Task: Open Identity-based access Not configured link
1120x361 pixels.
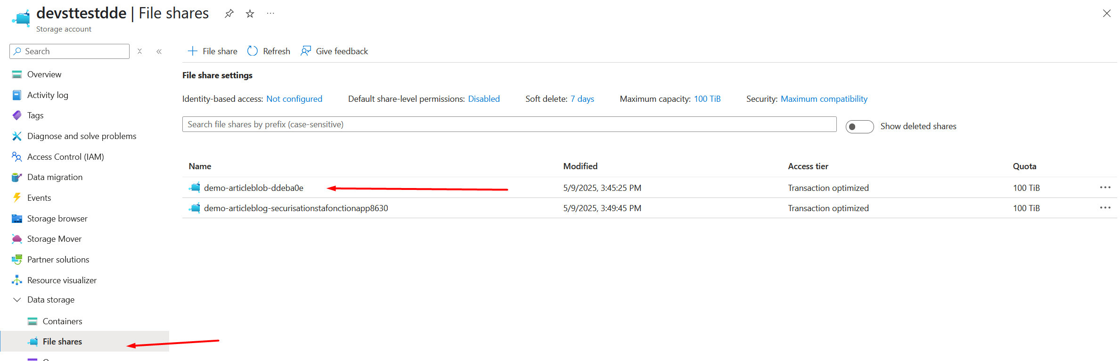Action: (x=294, y=99)
